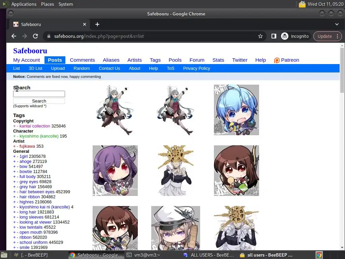Open the school uniform tag
345x259 pixels.
(33, 242)
